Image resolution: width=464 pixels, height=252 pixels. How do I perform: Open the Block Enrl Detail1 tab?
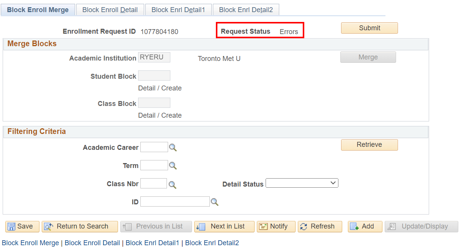[x=178, y=10]
